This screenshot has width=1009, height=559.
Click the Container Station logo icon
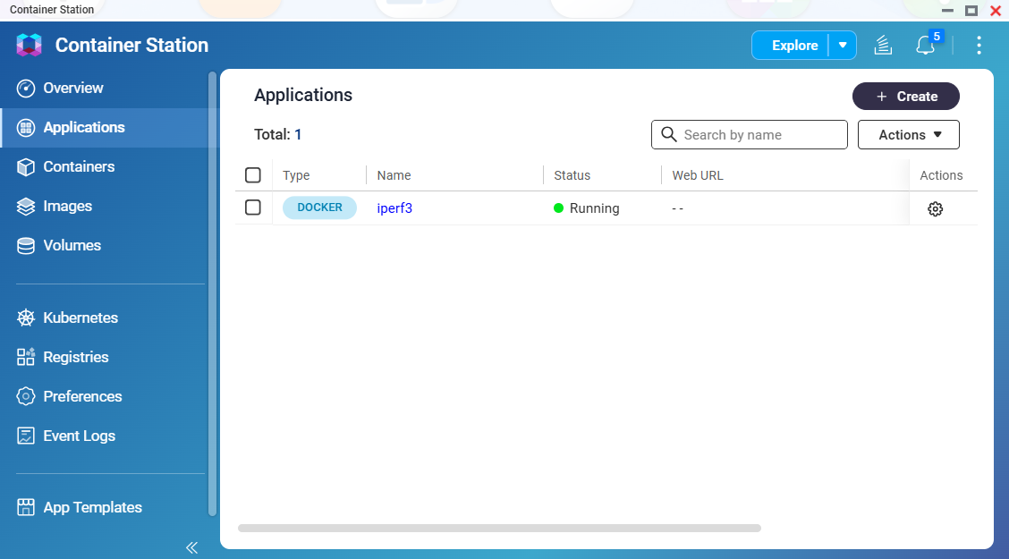tap(29, 45)
